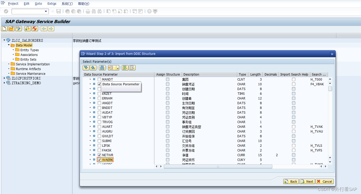Click the Find Next binoculars-plus icon
Viewport: 361px width, 194px height.
coord(100,11)
